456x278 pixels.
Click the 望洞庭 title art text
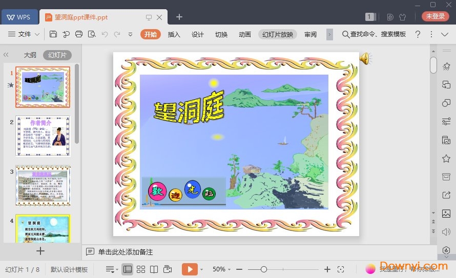[x=189, y=107]
